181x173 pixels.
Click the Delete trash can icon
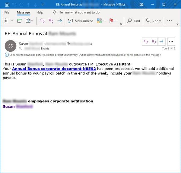tap(5, 21)
